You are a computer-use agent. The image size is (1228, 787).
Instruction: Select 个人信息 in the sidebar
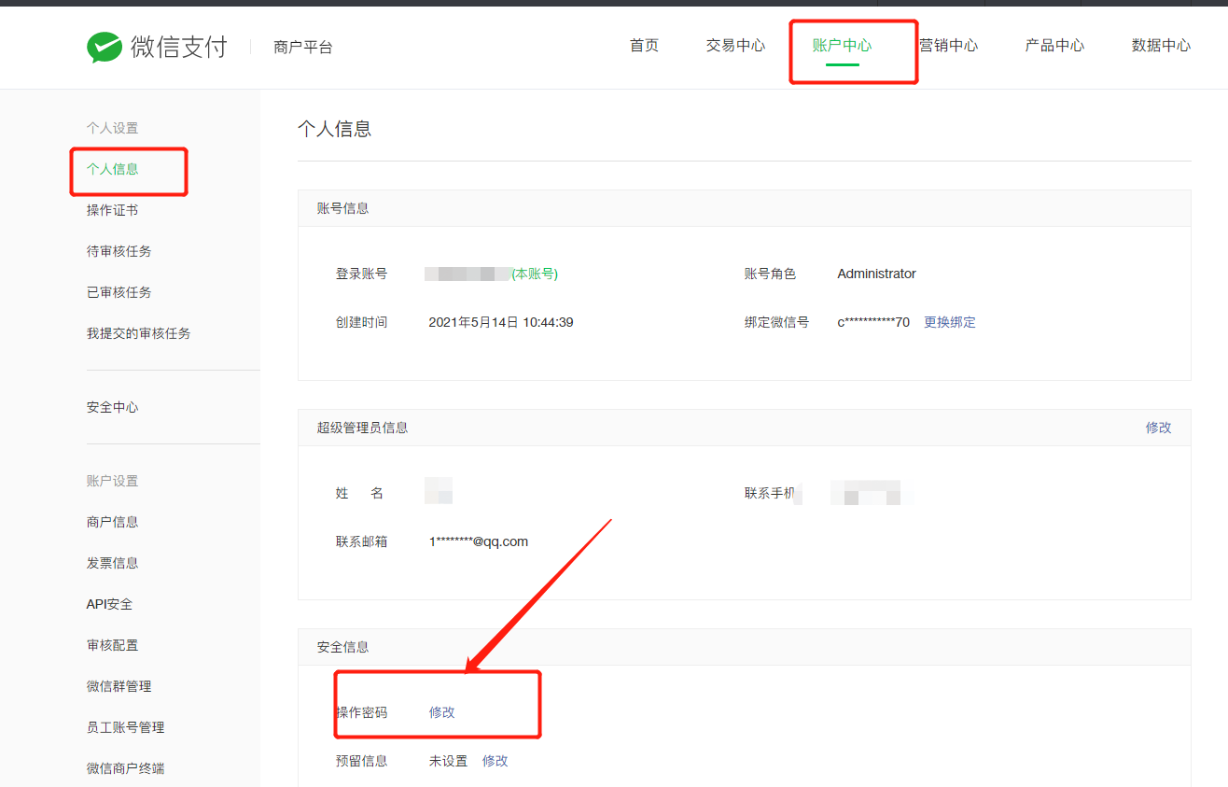pos(113,169)
